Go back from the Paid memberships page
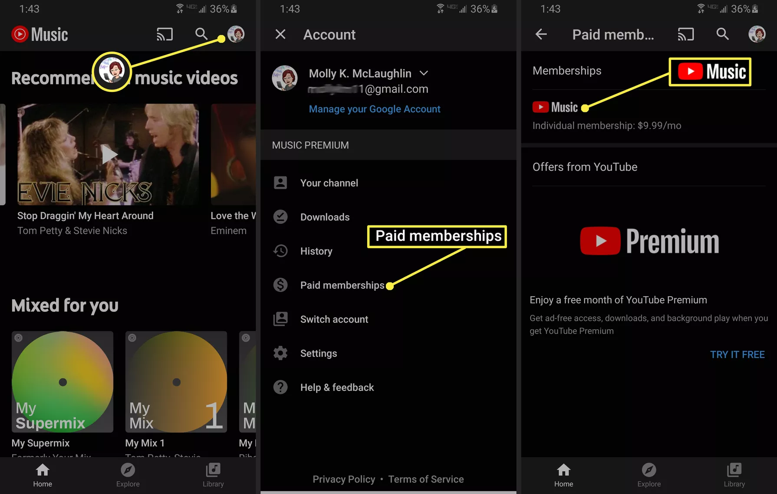777x494 pixels. (541, 34)
